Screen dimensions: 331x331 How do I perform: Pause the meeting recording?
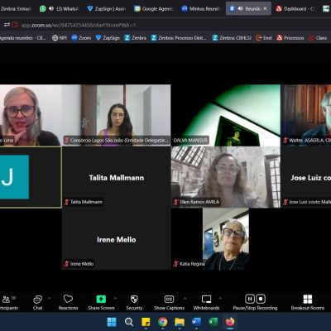(250, 299)
